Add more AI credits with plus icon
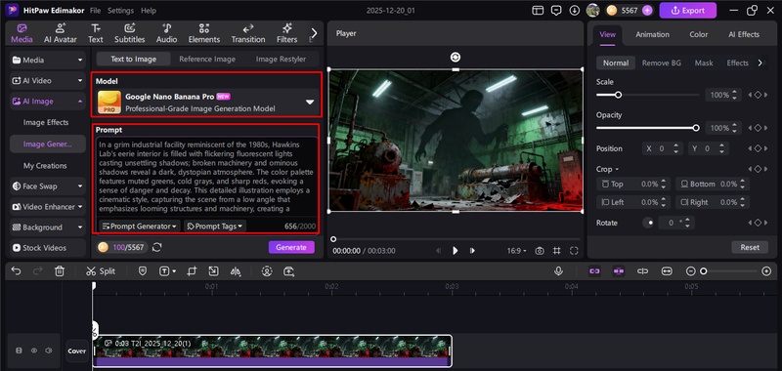 pos(647,10)
